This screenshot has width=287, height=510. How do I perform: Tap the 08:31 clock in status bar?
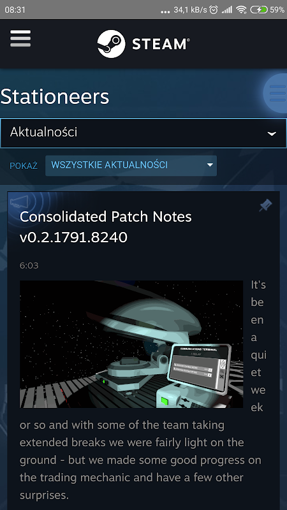[15, 10]
